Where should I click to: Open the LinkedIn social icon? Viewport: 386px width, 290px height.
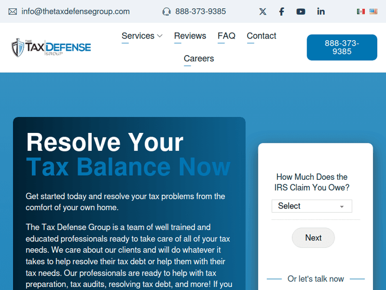click(321, 11)
